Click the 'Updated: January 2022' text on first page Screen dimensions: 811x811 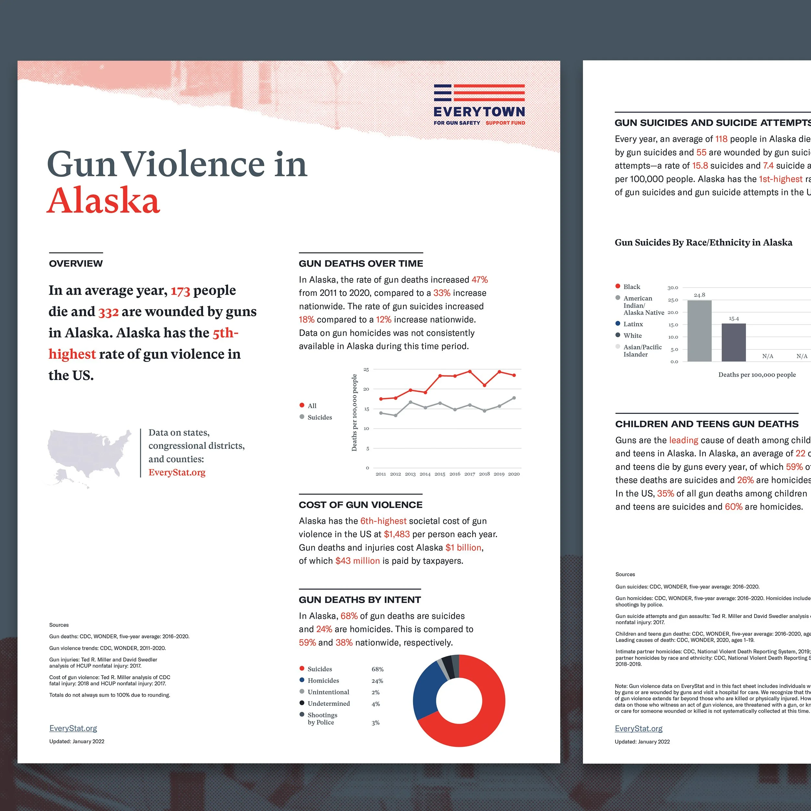coord(77,741)
